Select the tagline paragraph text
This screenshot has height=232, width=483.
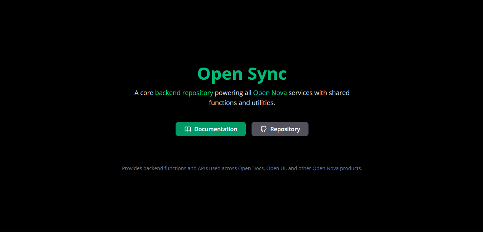point(242,97)
